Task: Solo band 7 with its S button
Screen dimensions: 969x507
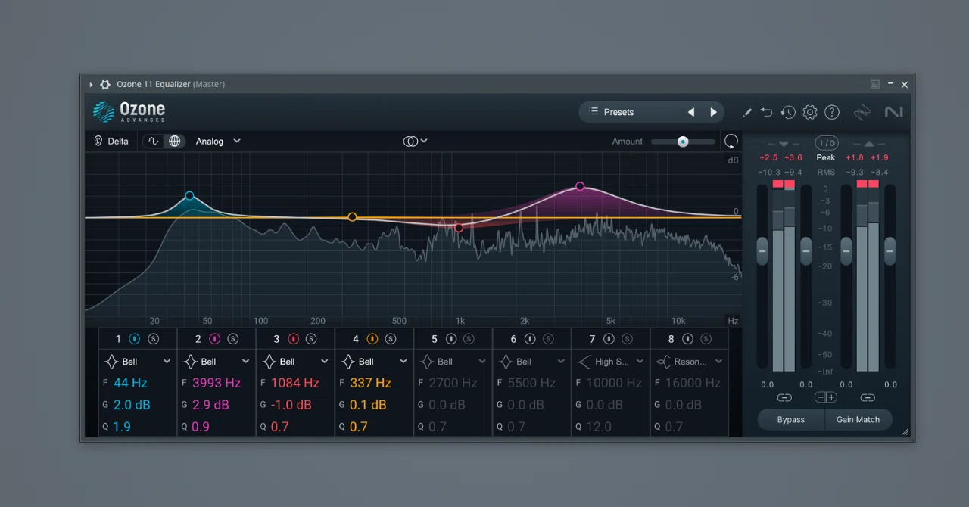Action: pyautogui.click(x=627, y=339)
